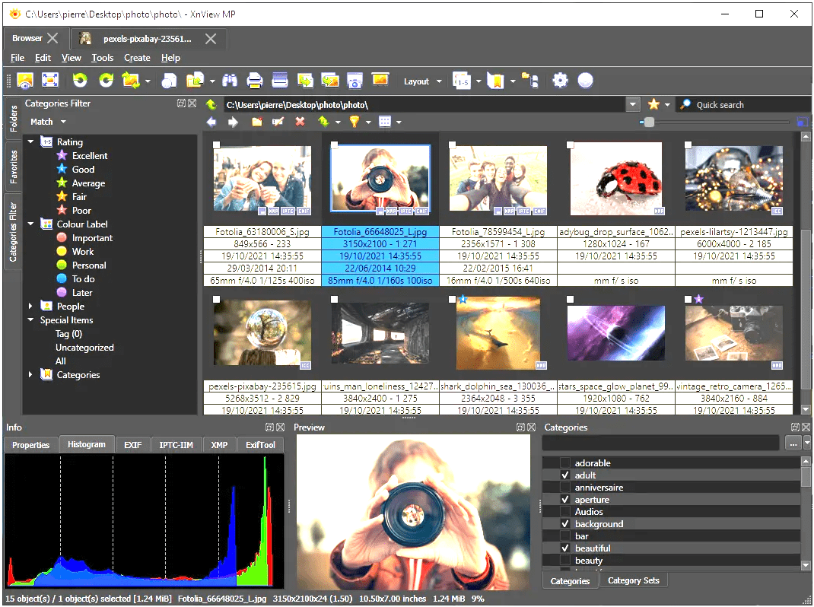
Task: Go back with the left arrow icon
Action: (211, 122)
